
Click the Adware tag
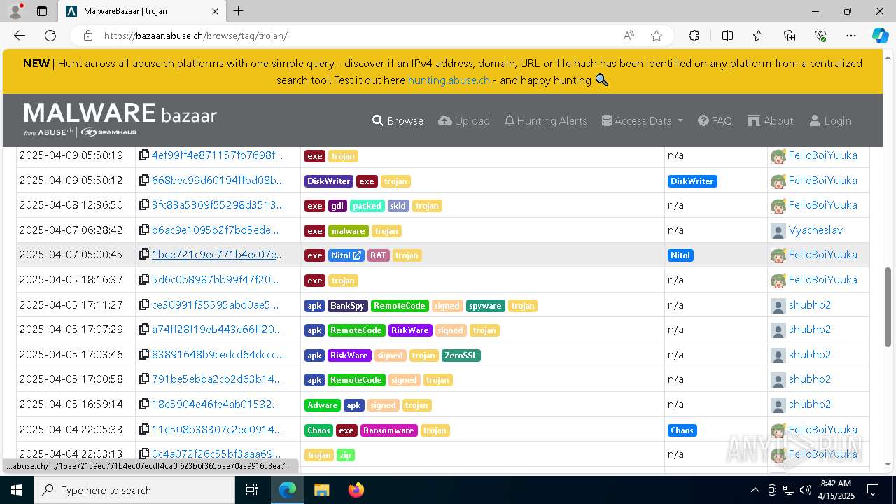[x=323, y=405]
